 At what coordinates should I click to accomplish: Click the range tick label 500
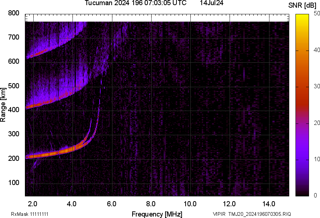(14, 86)
